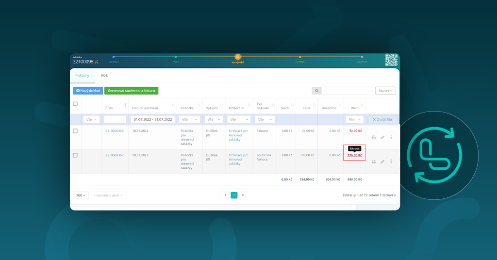Click the total 304.00 Kč value
This screenshot has width=497, height=260.
point(332,179)
